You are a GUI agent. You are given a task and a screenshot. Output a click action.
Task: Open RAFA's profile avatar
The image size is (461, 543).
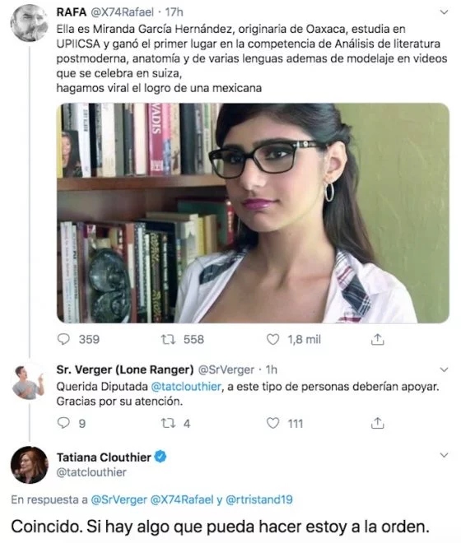[x=29, y=23]
